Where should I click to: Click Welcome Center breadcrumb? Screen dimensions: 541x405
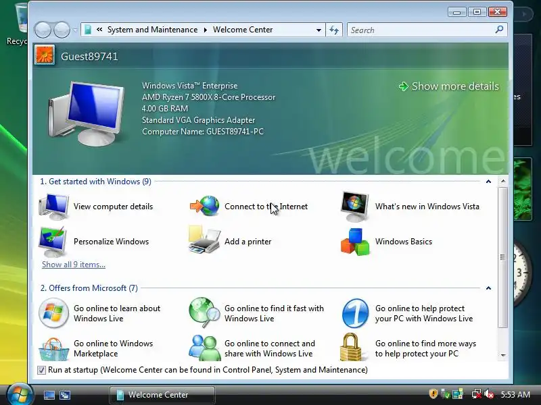tap(243, 30)
